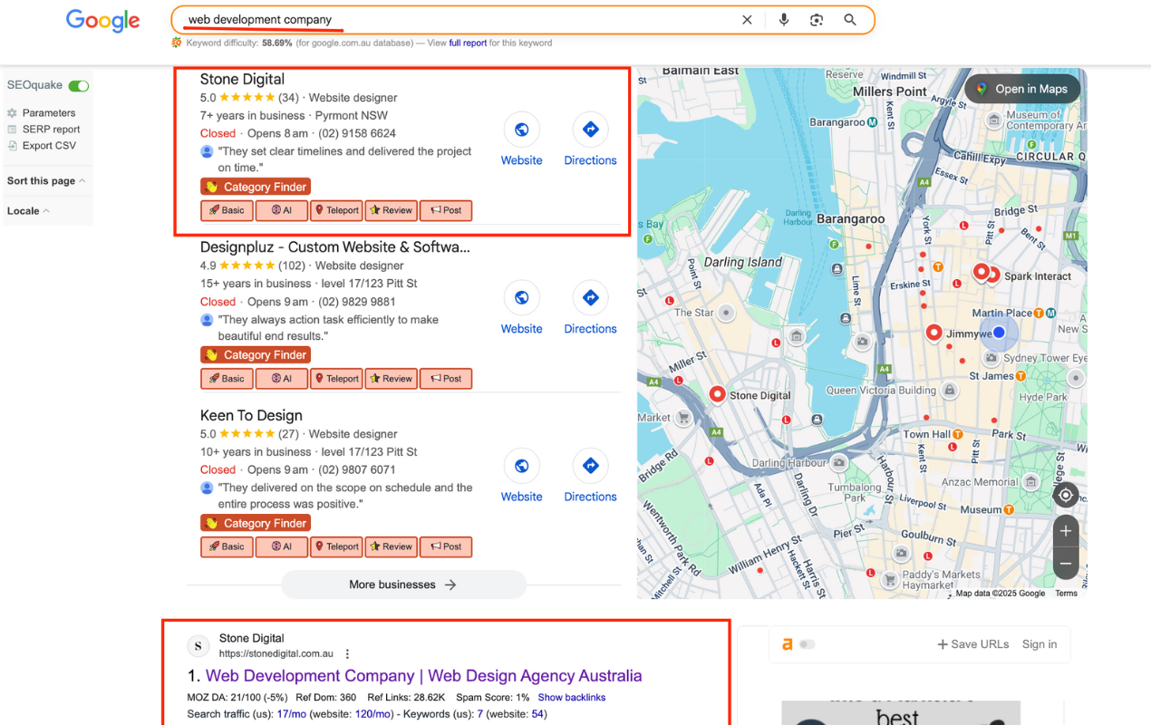Screen dimensions: 1151x725
Task: Click Teleport button under Designpluz
Action: tap(336, 379)
